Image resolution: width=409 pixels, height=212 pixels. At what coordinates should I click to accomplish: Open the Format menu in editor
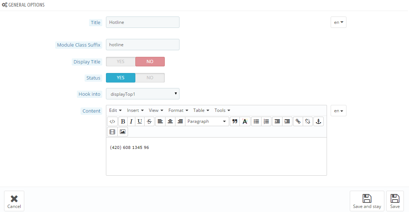[178, 110]
